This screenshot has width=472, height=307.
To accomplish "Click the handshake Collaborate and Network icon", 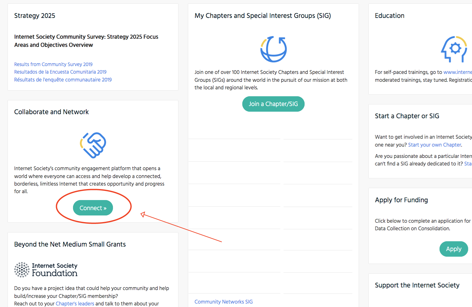I will click(93, 145).
